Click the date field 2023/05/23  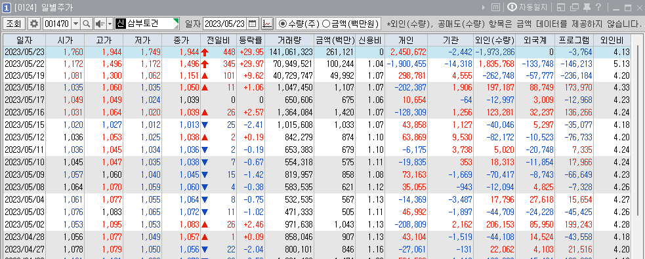(224, 24)
